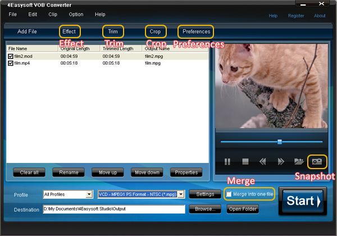Click the Open Folder button
The image size is (337, 236).
coord(243,209)
